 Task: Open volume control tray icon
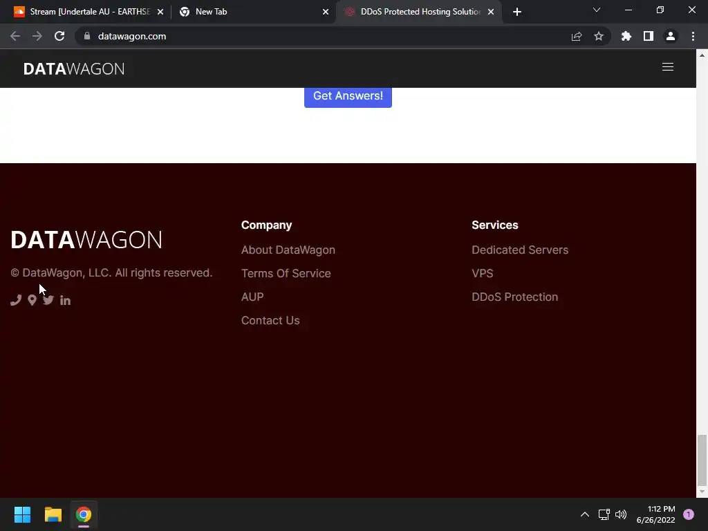(622, 514)
